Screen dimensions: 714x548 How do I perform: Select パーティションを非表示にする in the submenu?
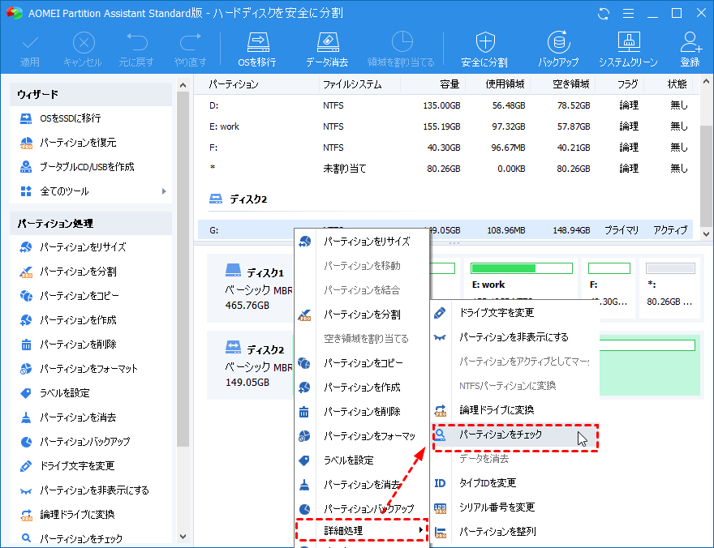pyautogui.click(x=514, y=337)
